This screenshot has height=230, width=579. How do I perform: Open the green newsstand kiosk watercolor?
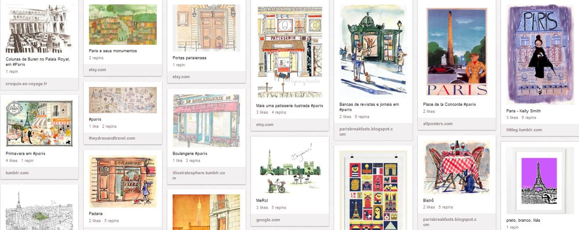373,50
